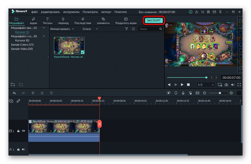Click the add track icon above track headers
The width and height of the screenshot is (251, 164).
coord(11,101)
